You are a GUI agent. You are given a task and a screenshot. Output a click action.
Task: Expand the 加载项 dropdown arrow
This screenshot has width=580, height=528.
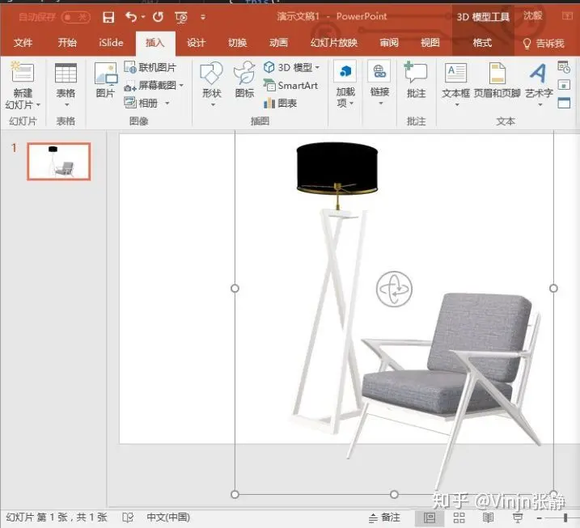(351, 103)
